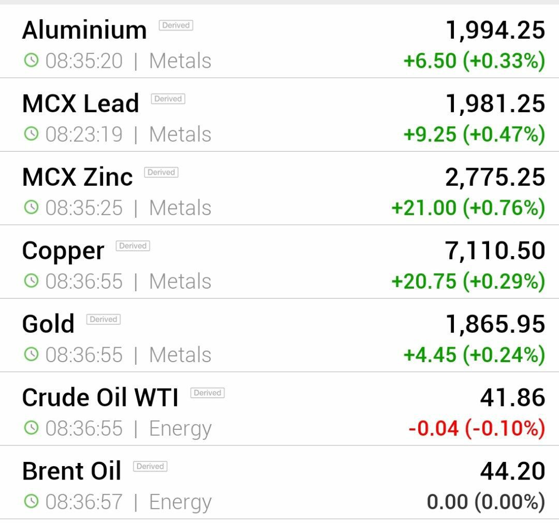Viewport: 559px width, 523px height.
Task: Open the MCX Zinc commodity entry
Action: point(279,188)
